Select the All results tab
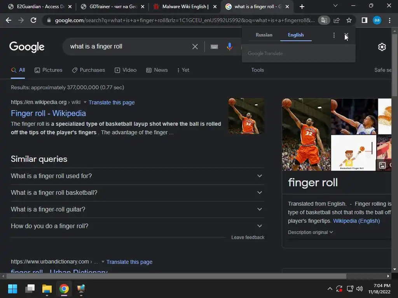This screenshot has height=298, width=398. [18, 70]
